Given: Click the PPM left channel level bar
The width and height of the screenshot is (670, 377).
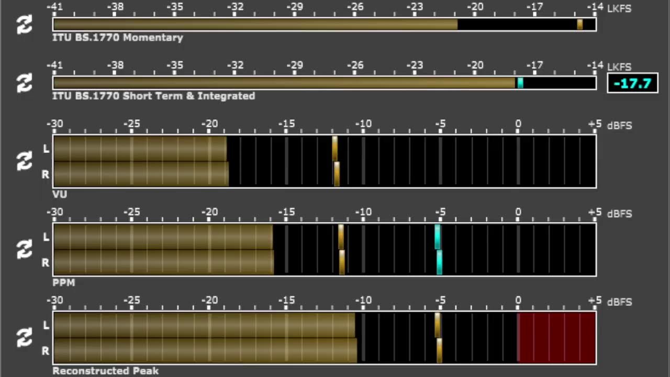Looking at the screenshot, I should click(x=163, y=237).
